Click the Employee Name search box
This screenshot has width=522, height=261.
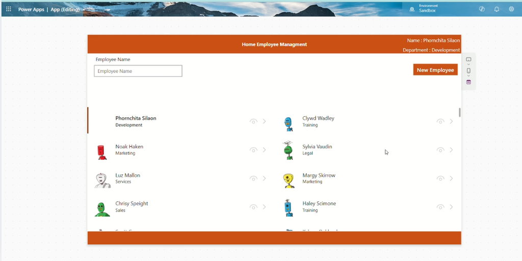138,71
